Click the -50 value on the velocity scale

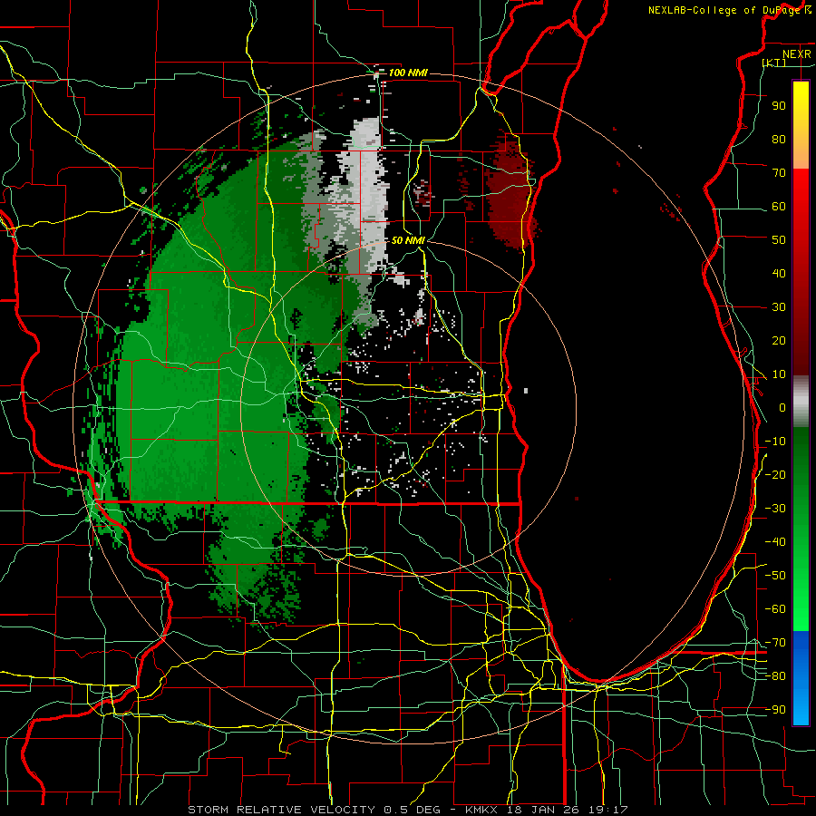(775, 576)
